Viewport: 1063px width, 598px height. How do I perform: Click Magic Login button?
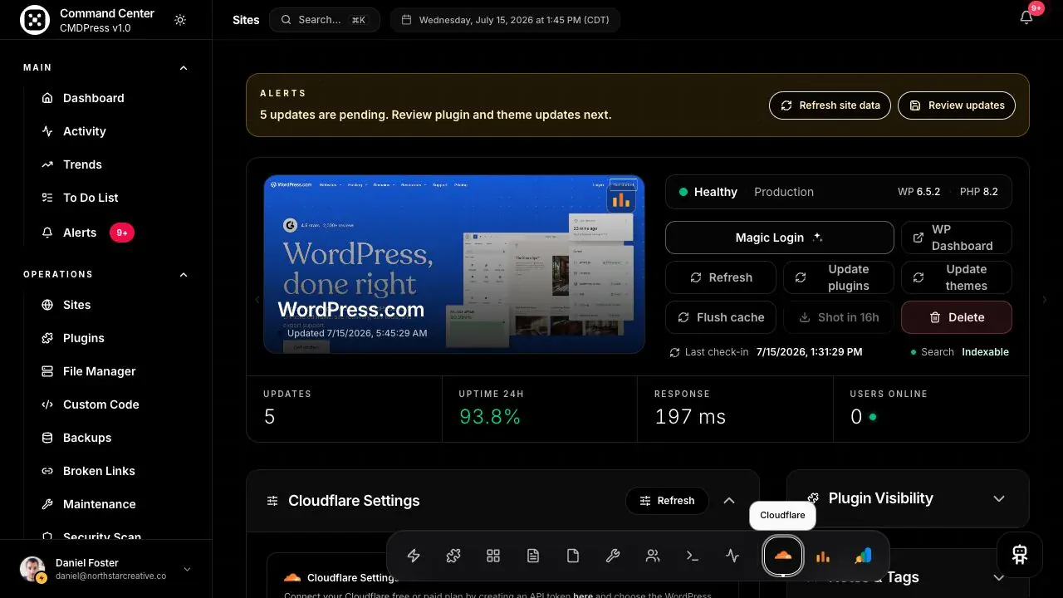[779, 238]
